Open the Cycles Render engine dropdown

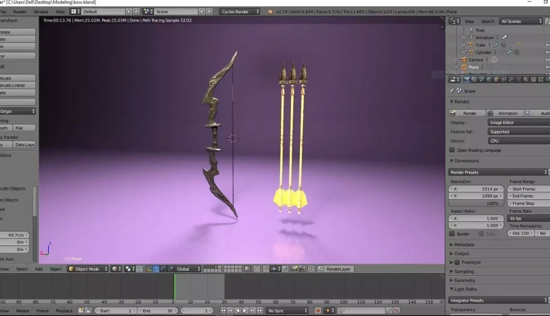(239, 11)
